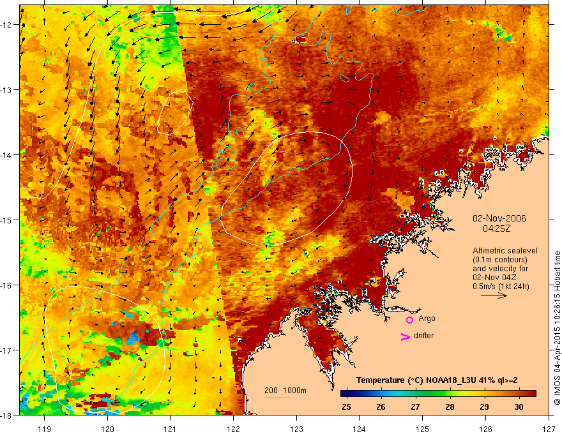
Task: Click the temperature colorbar near 28 degrees
Action: (x=450, y=393)
